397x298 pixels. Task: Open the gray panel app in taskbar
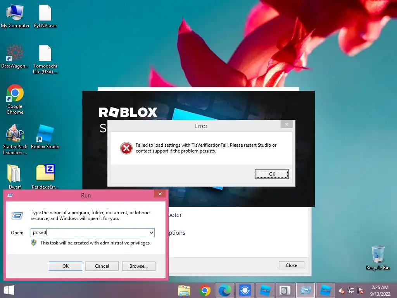tap(285, 290)
